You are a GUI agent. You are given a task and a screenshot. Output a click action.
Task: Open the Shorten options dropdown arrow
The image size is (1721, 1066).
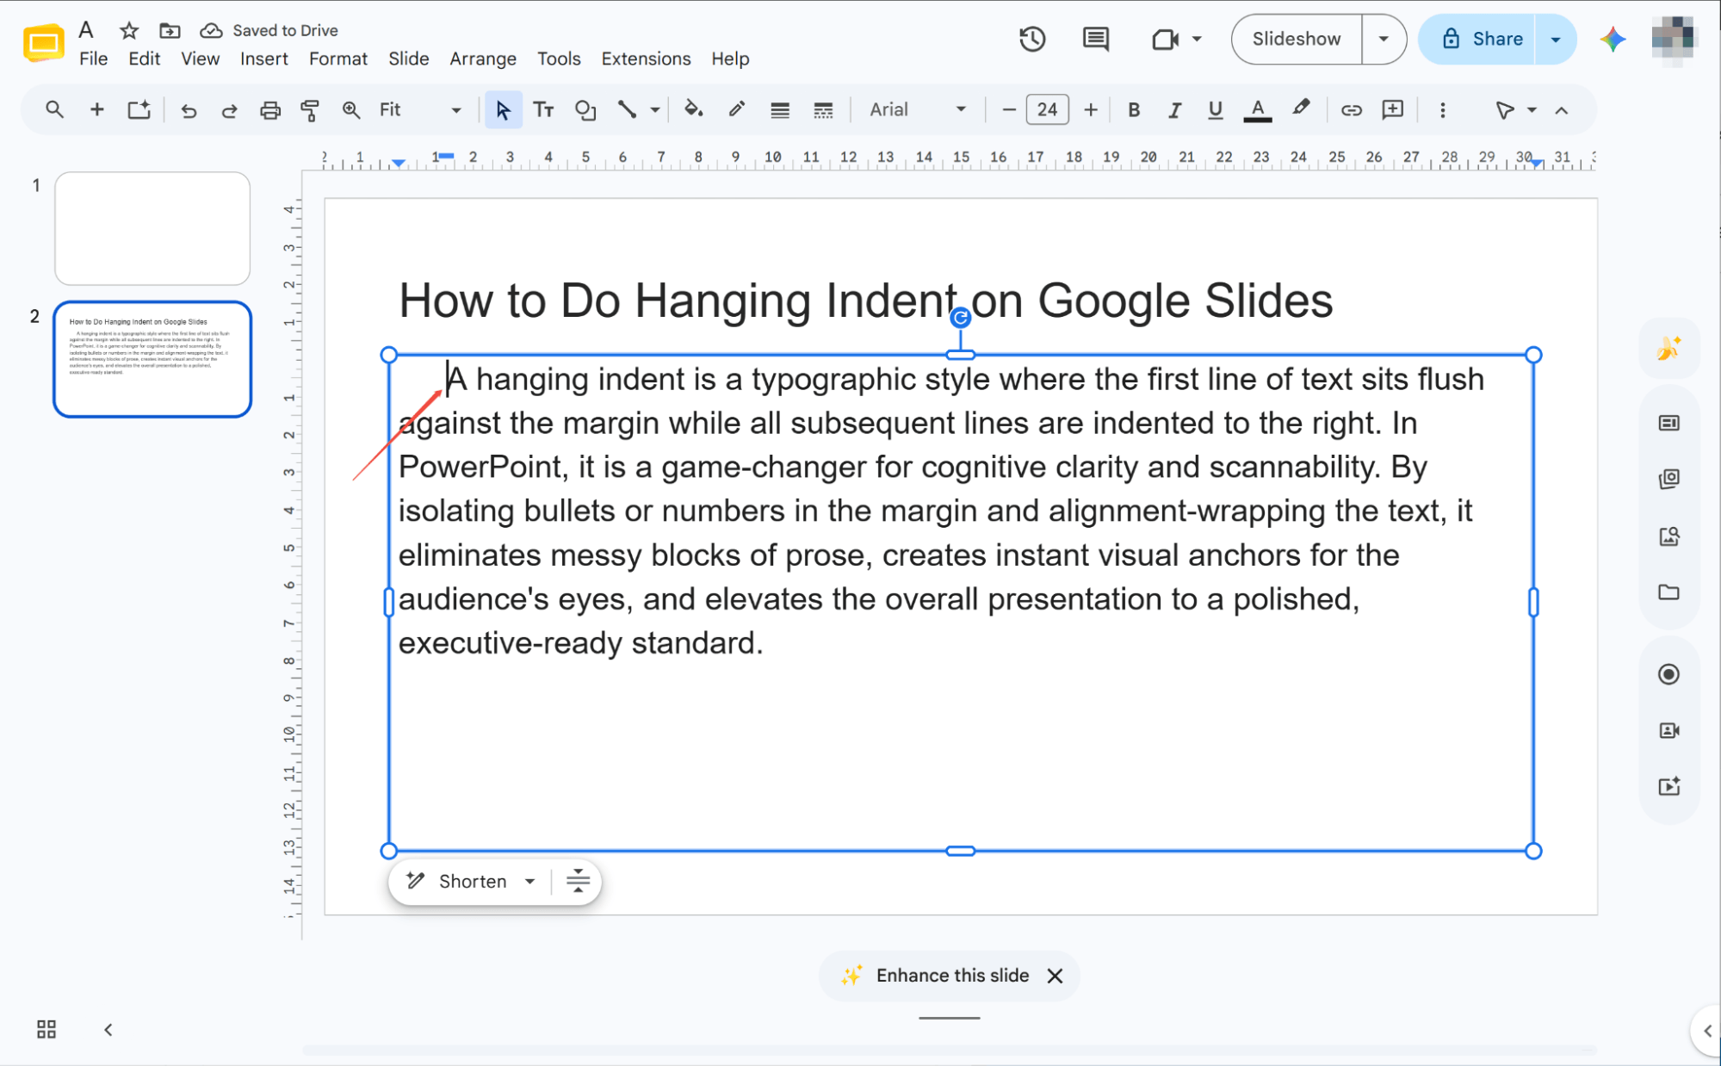530,881
